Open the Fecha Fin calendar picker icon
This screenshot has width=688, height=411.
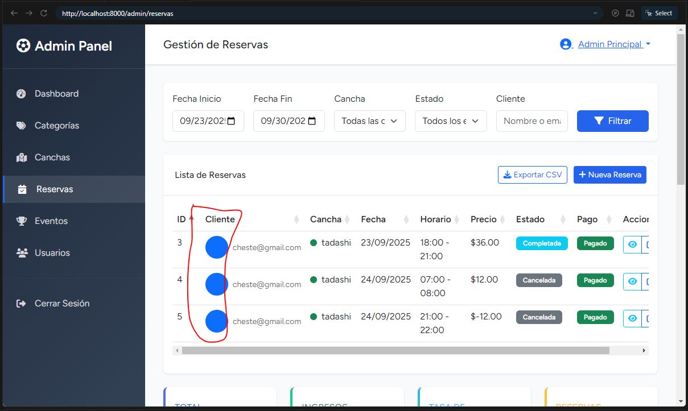(x=312, y=121)
